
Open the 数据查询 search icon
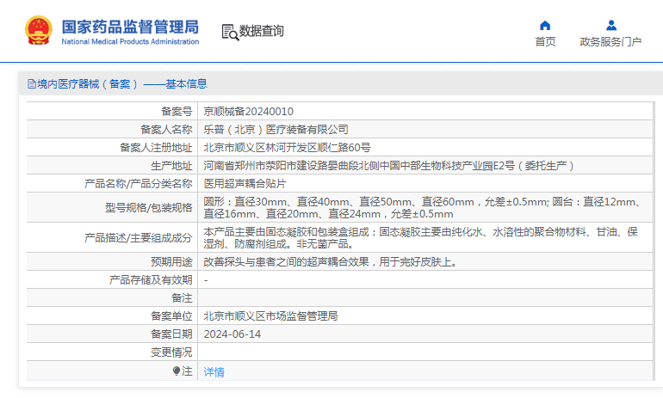230,32
